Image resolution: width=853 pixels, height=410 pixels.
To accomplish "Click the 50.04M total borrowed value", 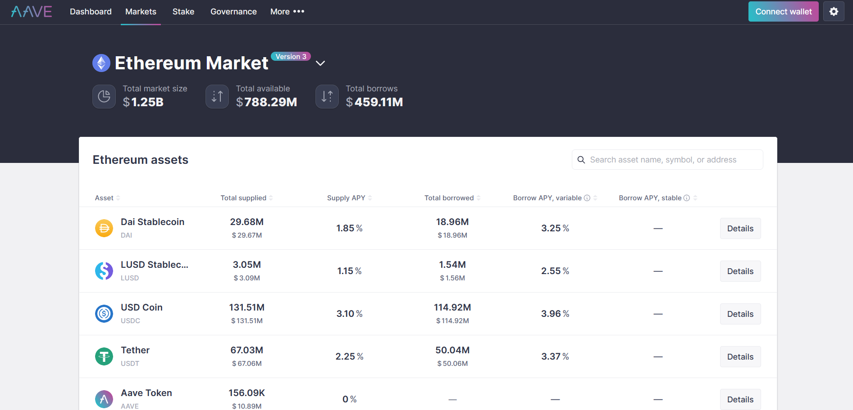I will click(x=452, y=350).
